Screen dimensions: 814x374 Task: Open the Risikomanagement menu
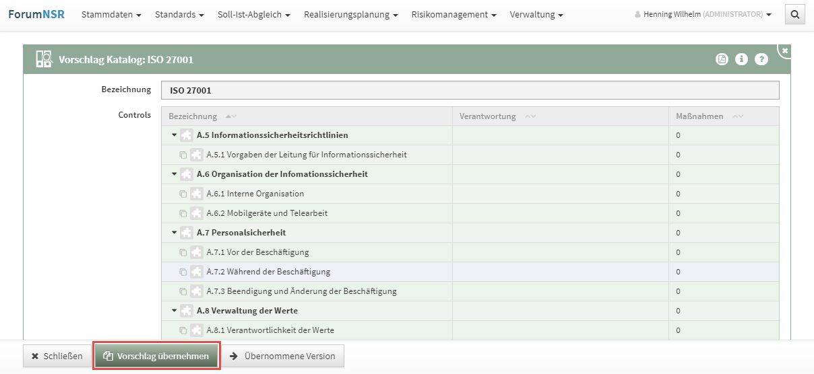pos(453,15)
